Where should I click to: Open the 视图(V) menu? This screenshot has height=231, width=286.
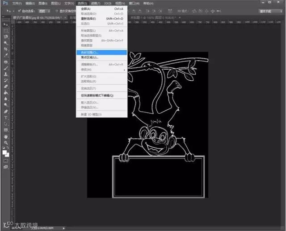[x=120, y=3]
